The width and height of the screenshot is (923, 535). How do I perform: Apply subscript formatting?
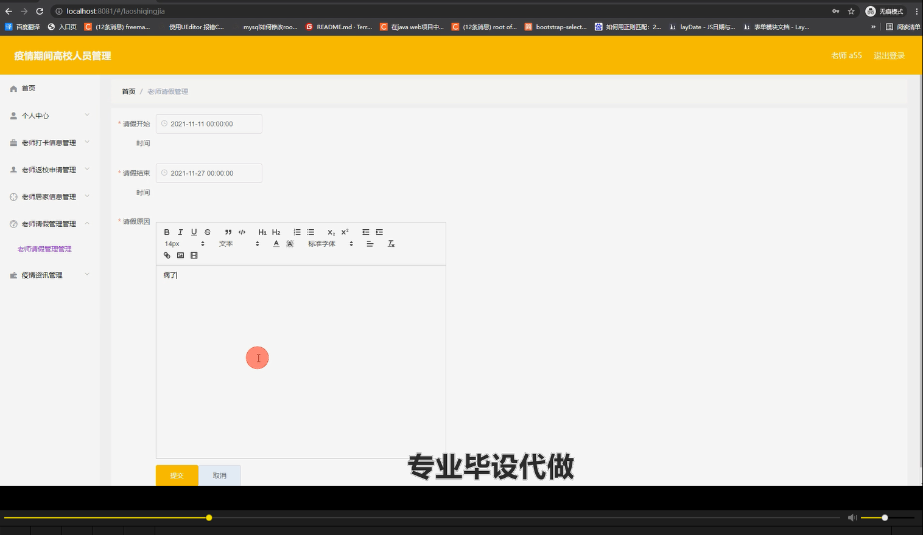331,232
